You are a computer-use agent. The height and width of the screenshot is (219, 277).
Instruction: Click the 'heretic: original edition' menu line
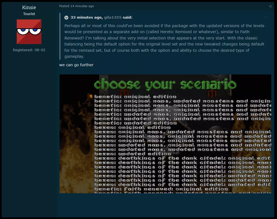pos(135,97)
